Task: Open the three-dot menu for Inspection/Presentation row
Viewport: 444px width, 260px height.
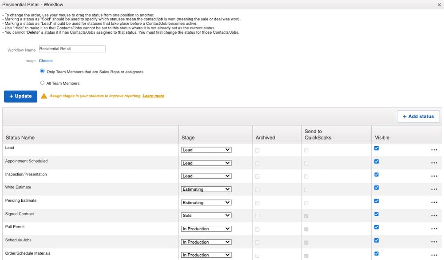Action: [x=434, y=176]
